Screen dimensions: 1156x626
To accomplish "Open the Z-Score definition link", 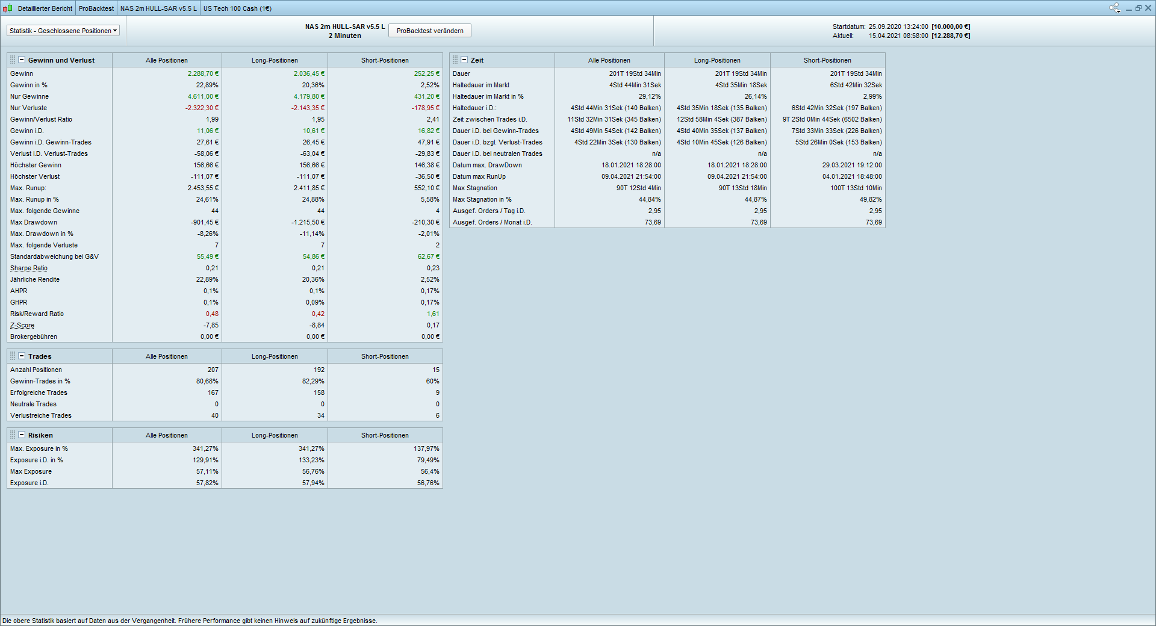I will pyautogui.click(x=22, y=326).
